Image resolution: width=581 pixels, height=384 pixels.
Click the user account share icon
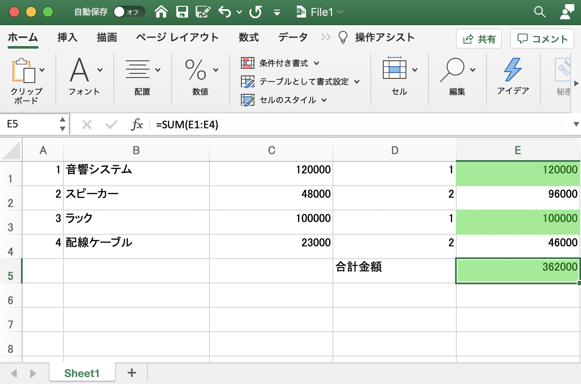pos(567,12)
